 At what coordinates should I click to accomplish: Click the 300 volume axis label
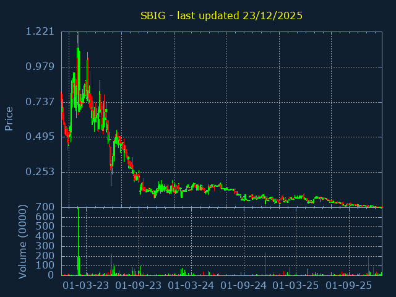[x=45, y=246]
